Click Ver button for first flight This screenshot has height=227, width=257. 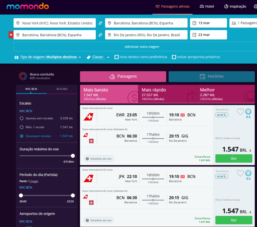tap(234, 158)
